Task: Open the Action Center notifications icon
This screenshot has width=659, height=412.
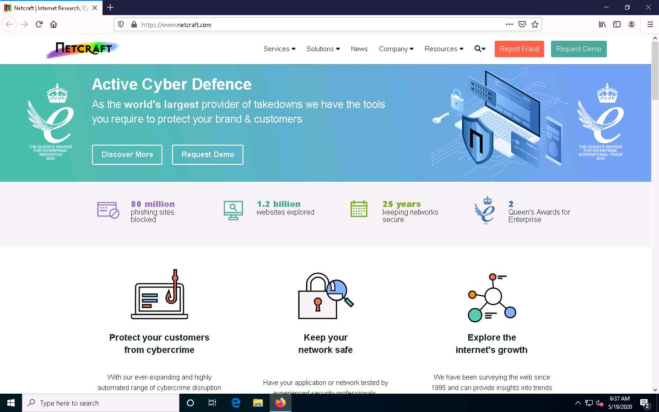Action: pos(645,403)
